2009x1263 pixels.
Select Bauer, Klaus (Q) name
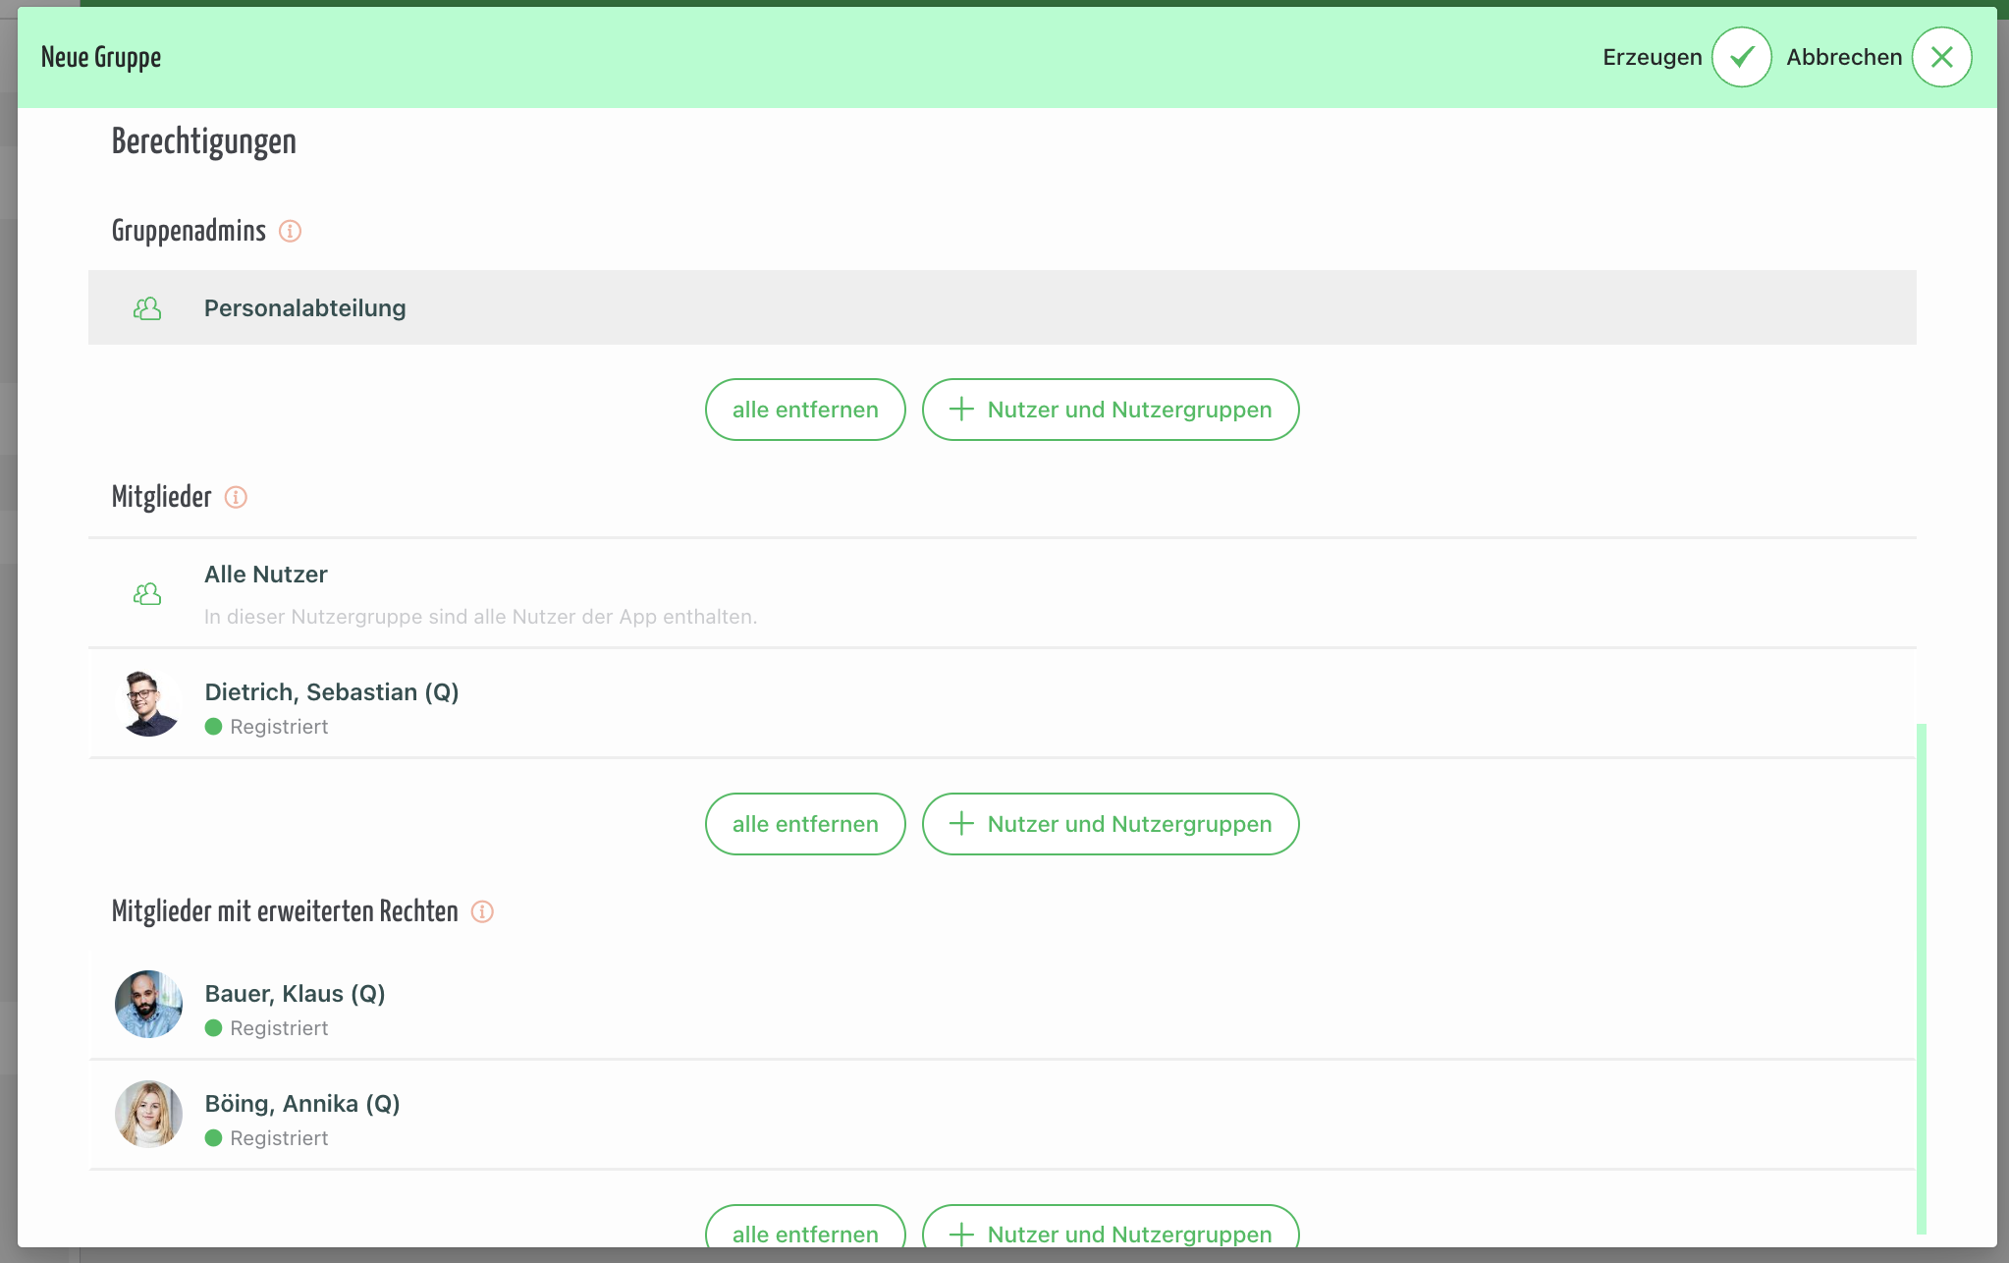[x=295, y=994]
